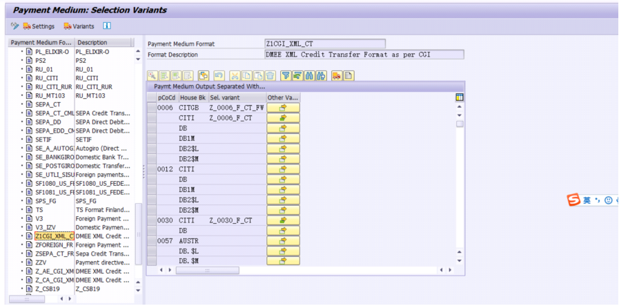Click the Copy Row icon in grid toolbar
The image size is (619, 306).
click(x=204, y=75)
